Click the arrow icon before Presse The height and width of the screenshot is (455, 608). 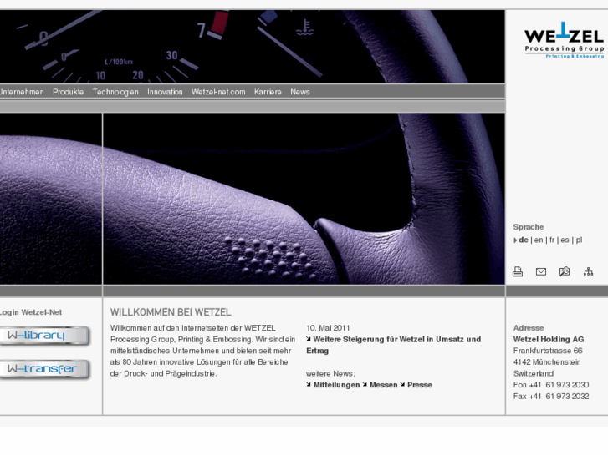click(402, 385)
